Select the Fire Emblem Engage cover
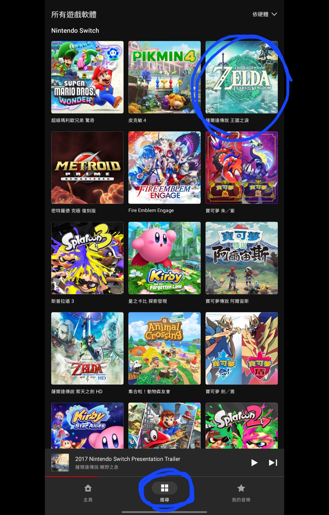 tap(164, 167)
